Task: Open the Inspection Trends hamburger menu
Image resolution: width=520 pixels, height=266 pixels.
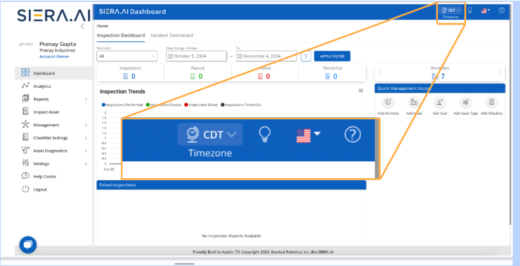Action: (x=361, y=90)
